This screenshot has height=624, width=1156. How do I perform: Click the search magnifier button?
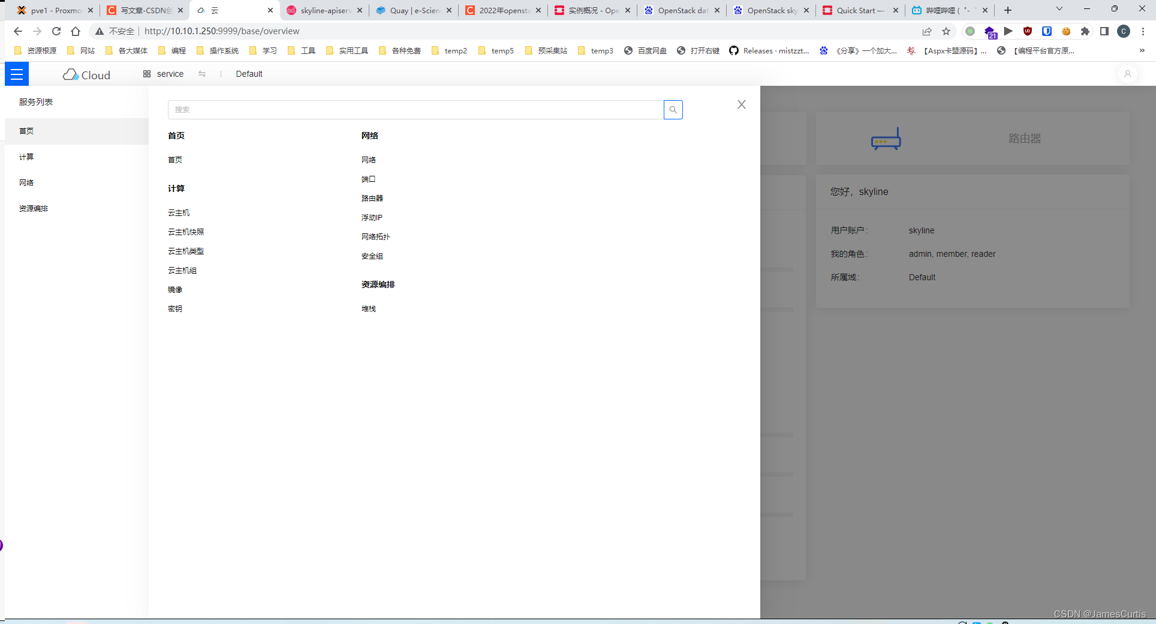click(673, 110)
